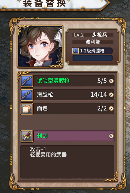Image resolution: width=130 pixels, height=193 pixels.
Task: Select the 面包 item name
Action: pyautogui.click(x=42, y=108)
